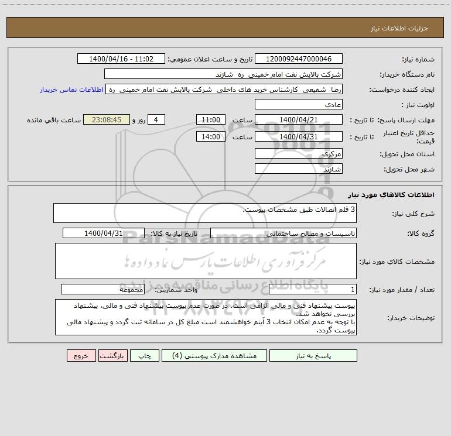Click the label اولویت نیاز
The width and height of the screenshot is (451, 436).
(x=418, y=105)
